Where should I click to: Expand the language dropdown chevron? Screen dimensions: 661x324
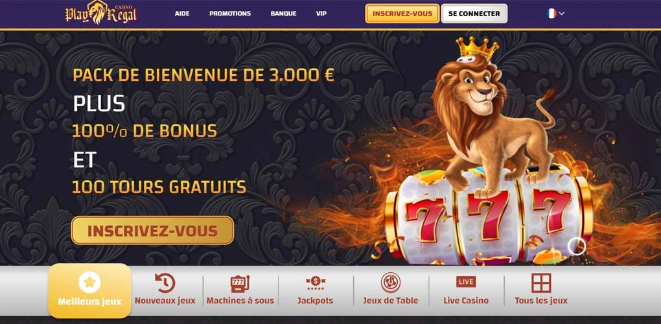(x=561, y=14)
